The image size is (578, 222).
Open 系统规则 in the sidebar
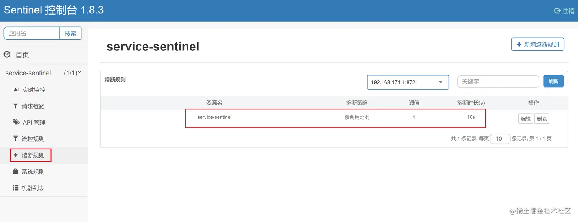point(33,172)
